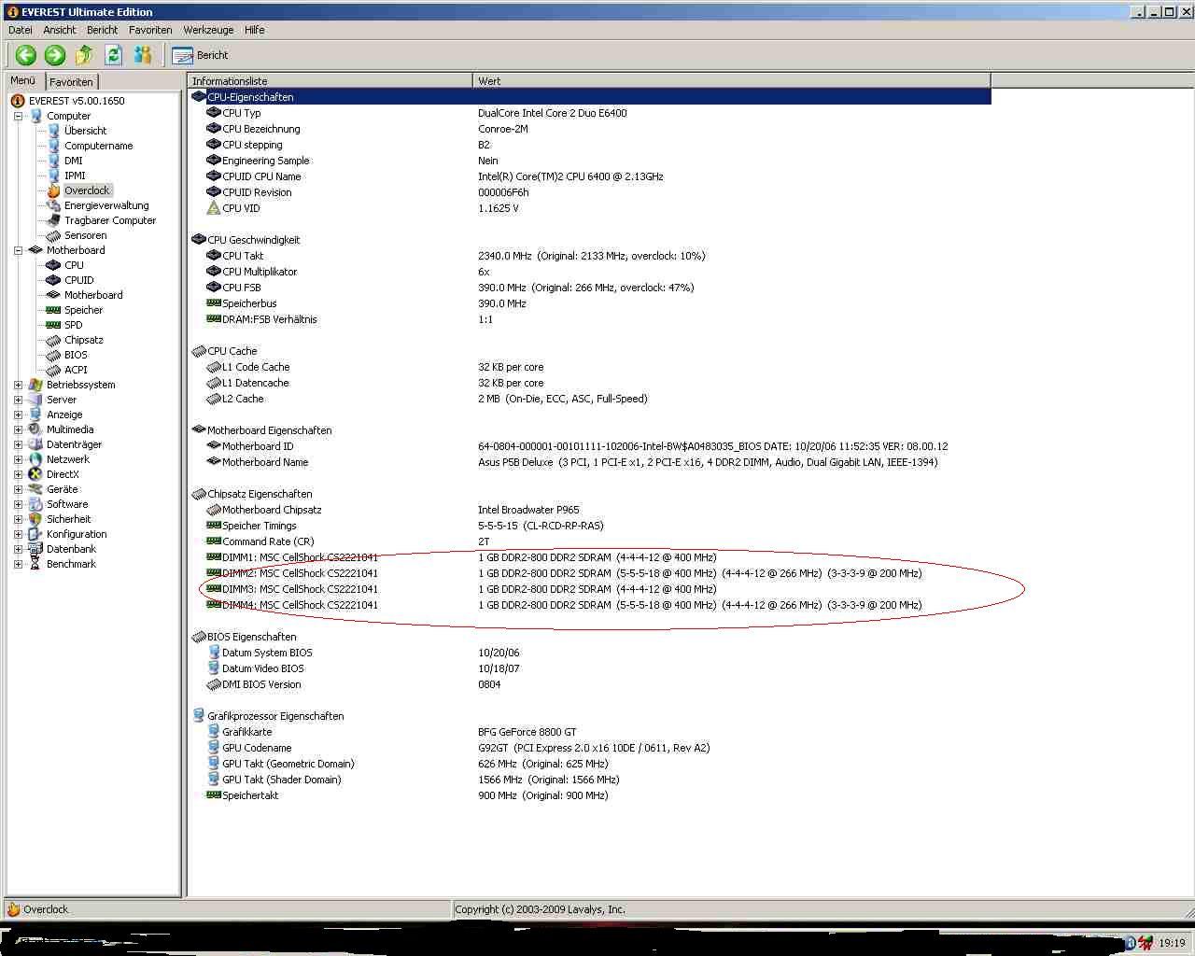Select the Datum Video BIOS row
The height and width of the screenshot is (956, 1195).
coord(590,668)
